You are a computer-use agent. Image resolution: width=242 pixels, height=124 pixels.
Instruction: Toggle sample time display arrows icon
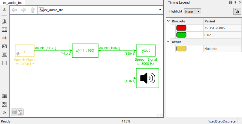(x=5, y=38)
